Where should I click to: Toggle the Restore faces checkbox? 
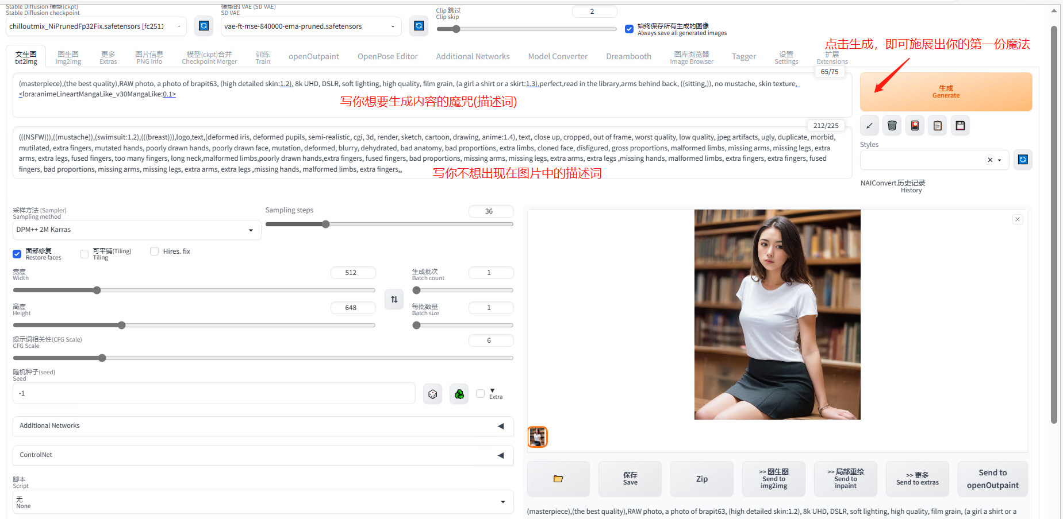tap(17, 254)
